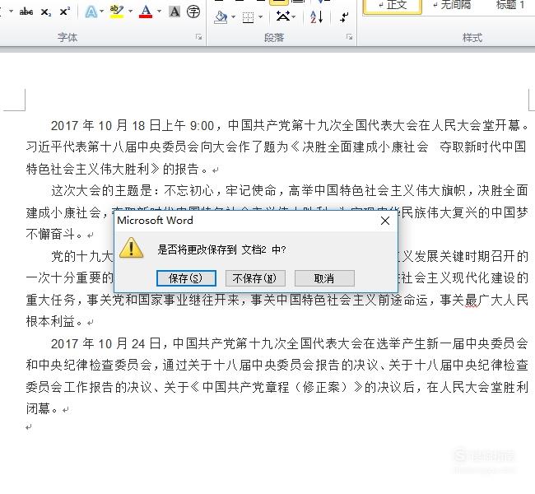Expand the text effects dropdown arrow
The height and width of the screenshot is (494, 535).
pyautogui.click(x=102, y=12)
